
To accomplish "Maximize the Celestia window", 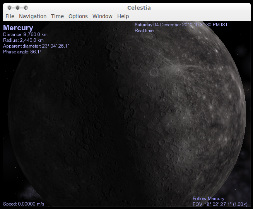I will click(x=26, y=8).
